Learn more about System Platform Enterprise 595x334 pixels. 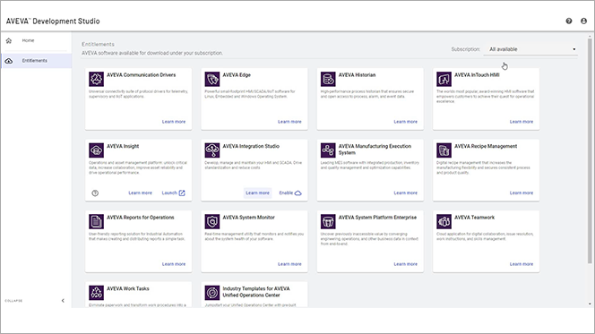coord(405,264)
